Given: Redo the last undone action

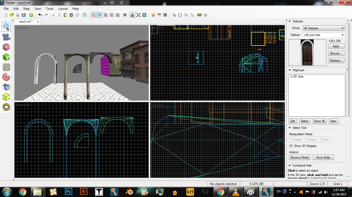Looking at the screenshot, I should pyautogui.click(x=46, y=15).
